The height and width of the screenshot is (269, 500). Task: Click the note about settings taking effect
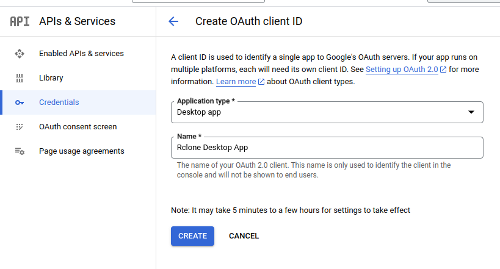(291, 210)
